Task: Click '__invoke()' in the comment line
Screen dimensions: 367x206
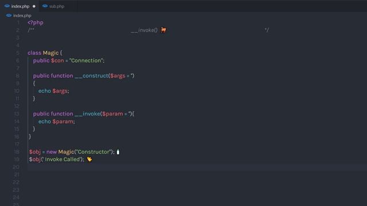Action: point(144,30)
